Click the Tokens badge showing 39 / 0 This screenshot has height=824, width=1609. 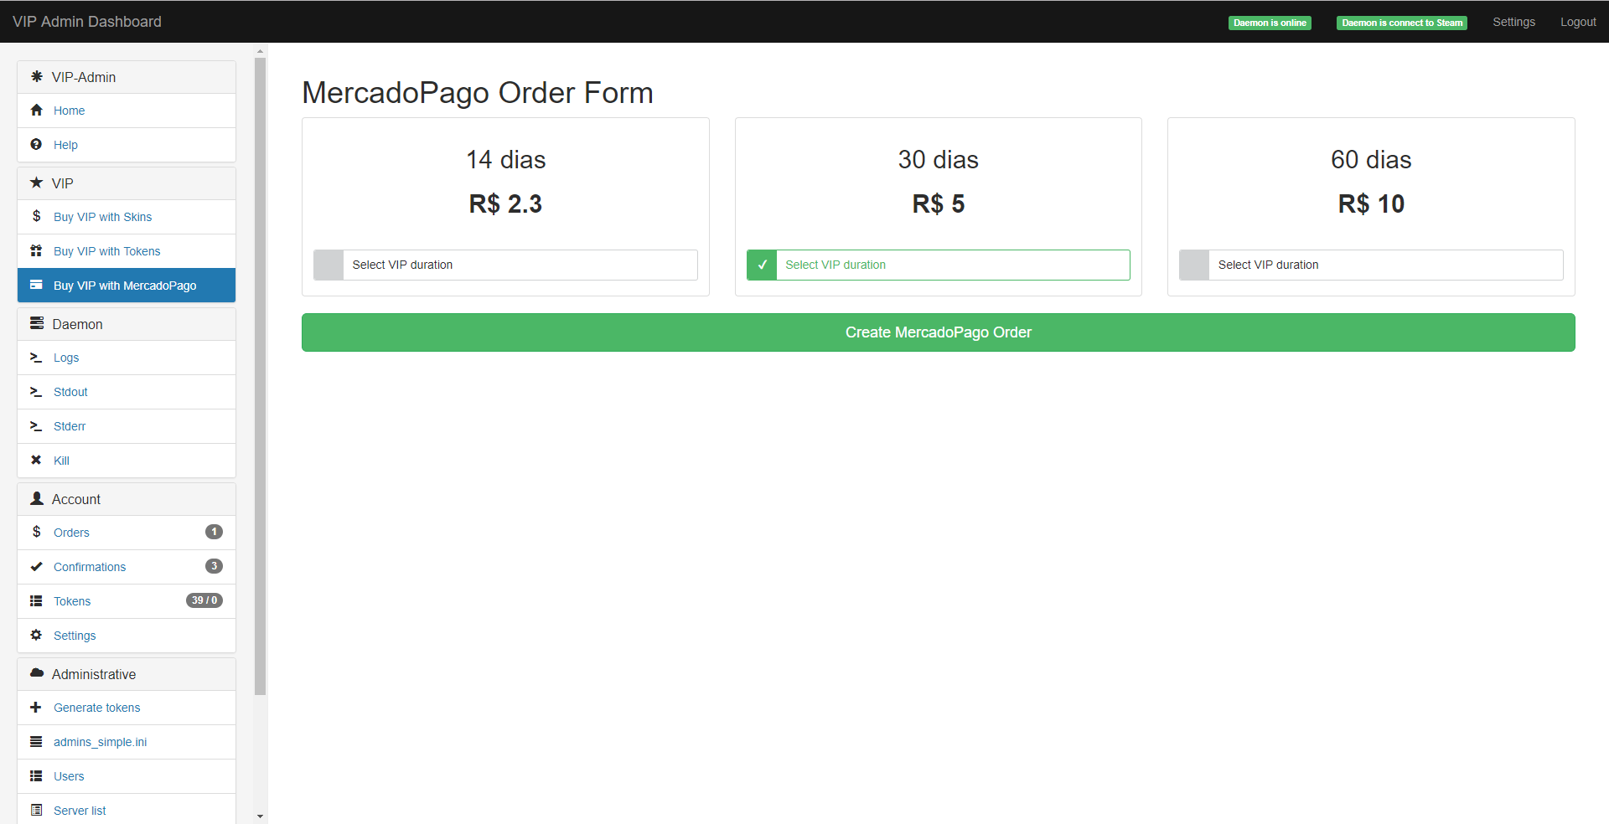tap(204, 600)
